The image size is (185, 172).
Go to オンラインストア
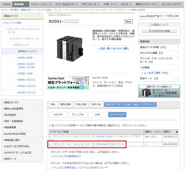[x=171, y=4]
